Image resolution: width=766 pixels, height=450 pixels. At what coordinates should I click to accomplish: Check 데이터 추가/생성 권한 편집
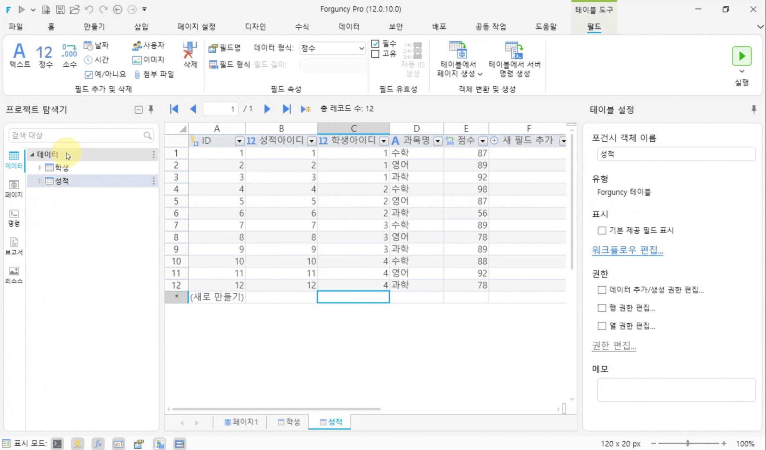click(x=602, y=290)
